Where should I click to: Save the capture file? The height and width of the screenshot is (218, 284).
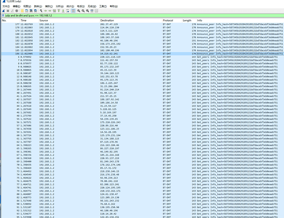27,11
